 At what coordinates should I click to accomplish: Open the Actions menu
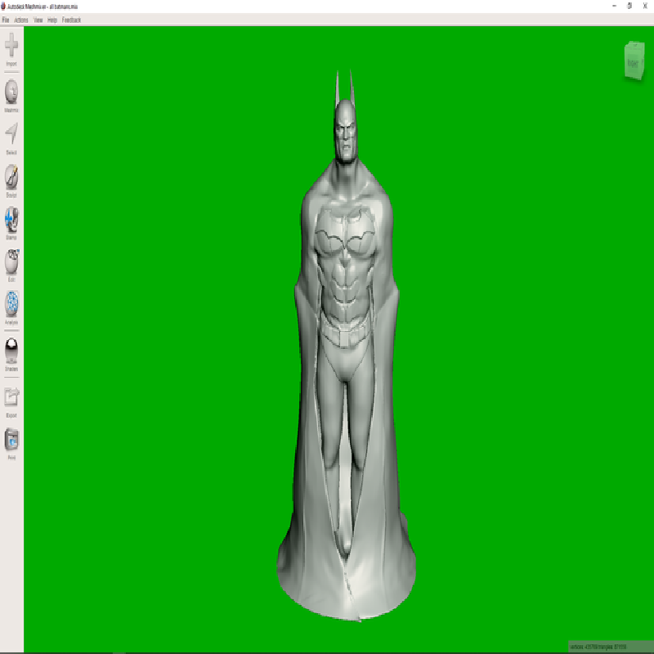click(x=21, y=20)
